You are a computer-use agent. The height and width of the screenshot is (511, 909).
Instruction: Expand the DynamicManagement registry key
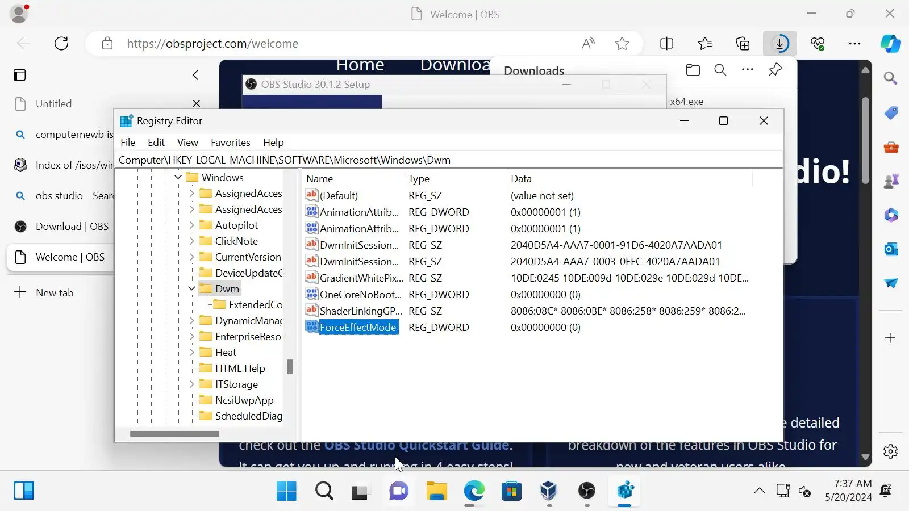191,320
